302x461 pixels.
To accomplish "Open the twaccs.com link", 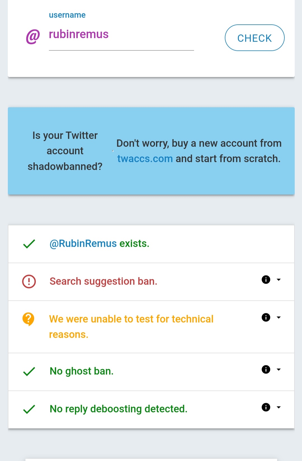I will click(145, 159).
